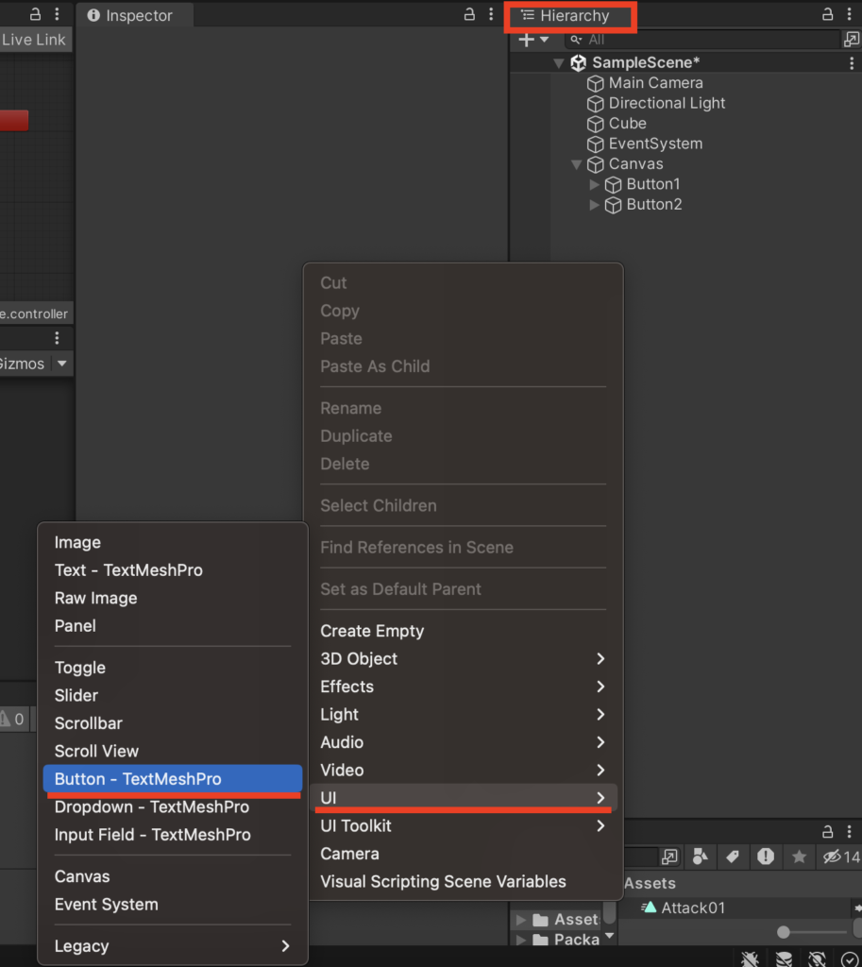Click the console warning icon above the Assets list
The width and height of the screenshot is (862, 967).
[x=766, y=857]
